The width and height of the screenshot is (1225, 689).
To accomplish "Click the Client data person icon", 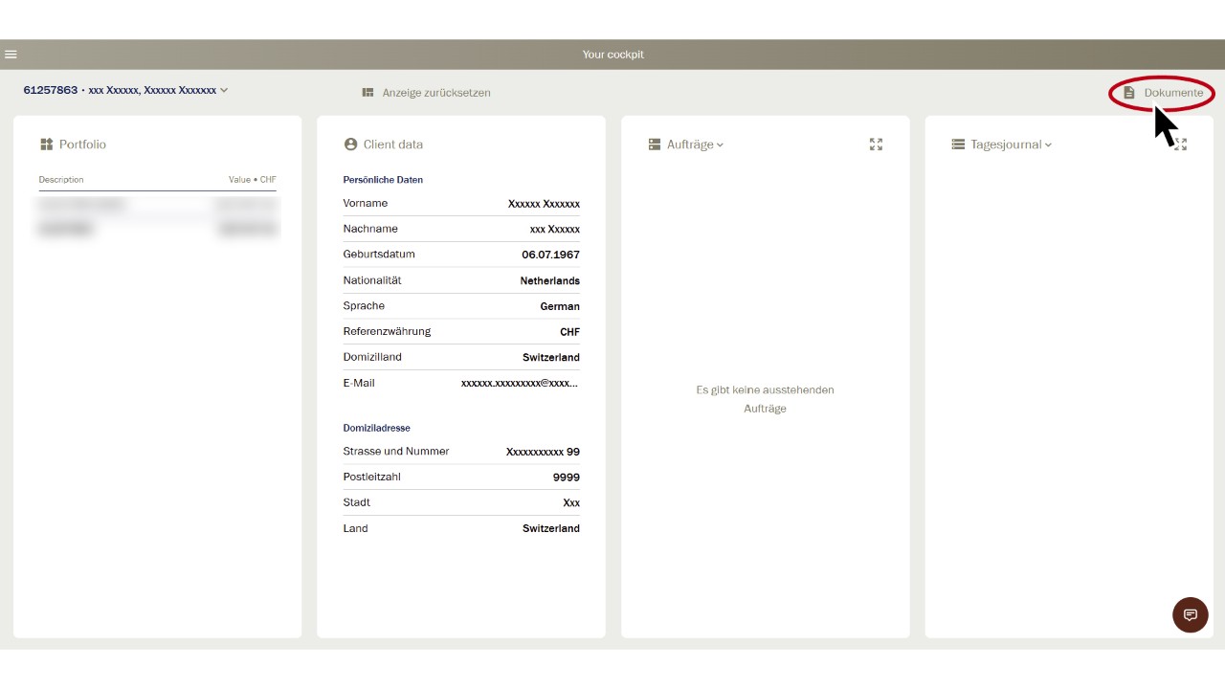I will point(350,144).
